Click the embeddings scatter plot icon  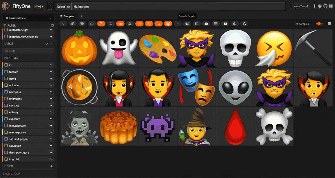pyautogui.click(x=244, y=23)
